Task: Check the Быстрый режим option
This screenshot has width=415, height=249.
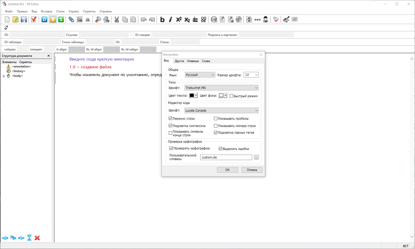Action: coord(232,96)
